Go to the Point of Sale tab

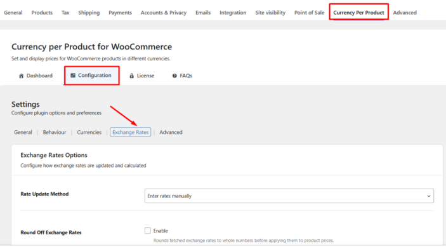click(309, 13)
